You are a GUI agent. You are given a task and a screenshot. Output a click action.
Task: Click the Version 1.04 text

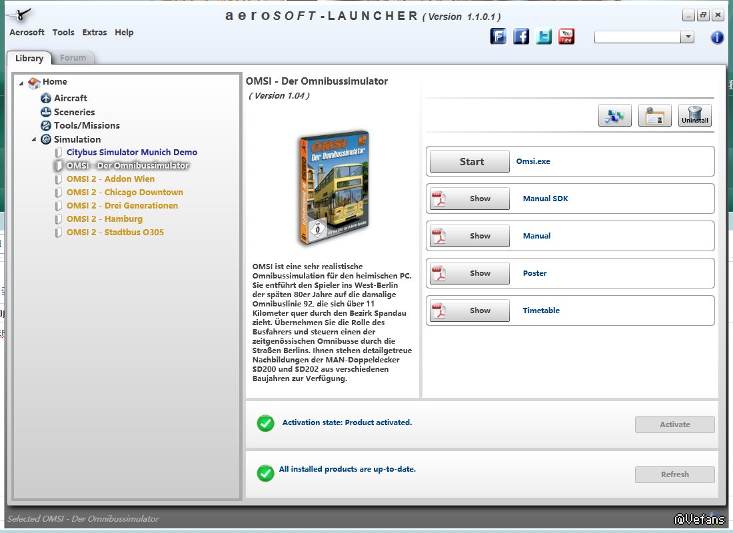point(279,96)
